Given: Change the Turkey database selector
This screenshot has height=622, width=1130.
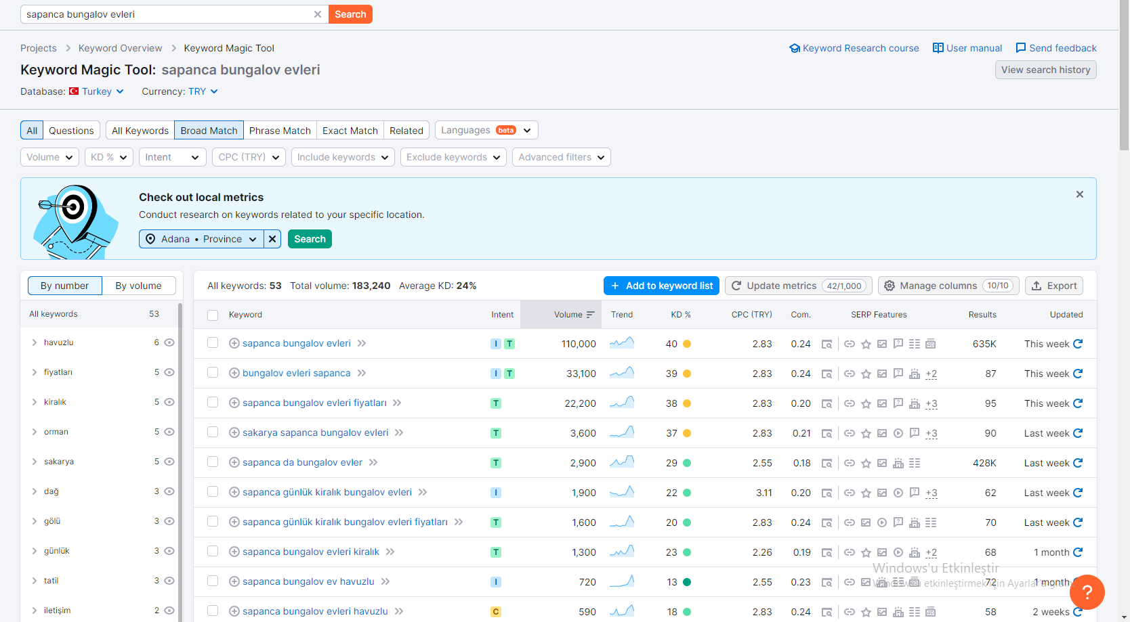Looking at the screenshot, I should [97, 91].
